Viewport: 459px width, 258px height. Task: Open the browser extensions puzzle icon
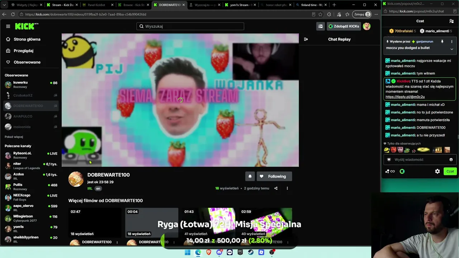(x=329, y=14)
